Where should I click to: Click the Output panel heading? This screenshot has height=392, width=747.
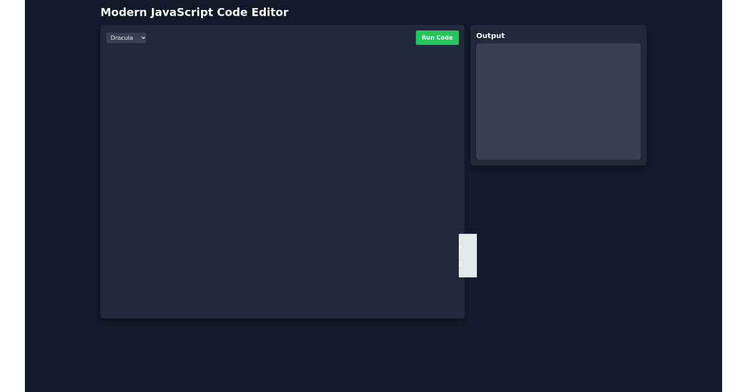[491, 35]
